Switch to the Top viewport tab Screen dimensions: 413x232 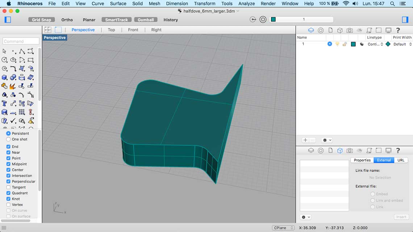click(112, 30)
